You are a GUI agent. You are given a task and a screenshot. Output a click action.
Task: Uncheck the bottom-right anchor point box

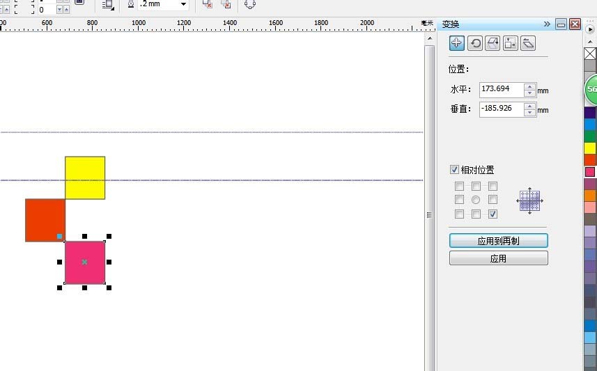pos(493,214)
